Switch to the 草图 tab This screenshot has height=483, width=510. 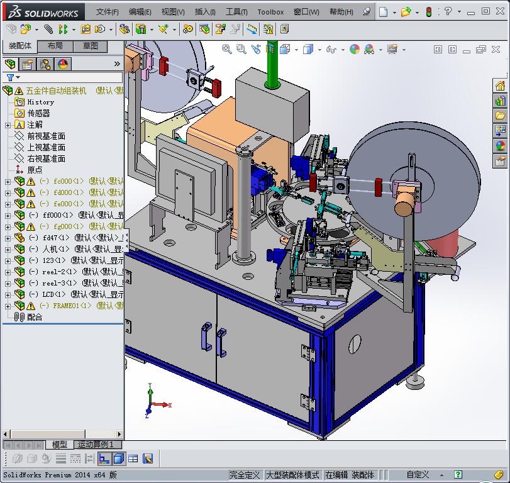click(90, 46)
